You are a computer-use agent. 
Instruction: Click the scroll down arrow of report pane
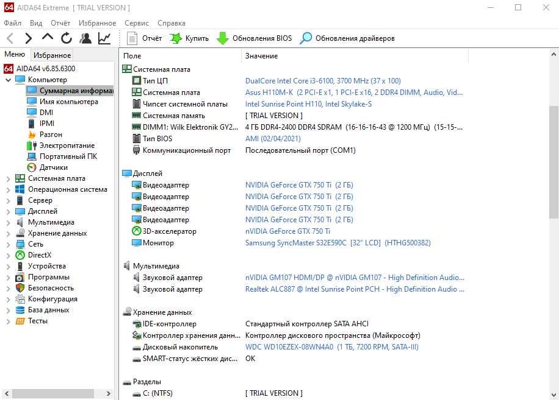pos(554,395)
